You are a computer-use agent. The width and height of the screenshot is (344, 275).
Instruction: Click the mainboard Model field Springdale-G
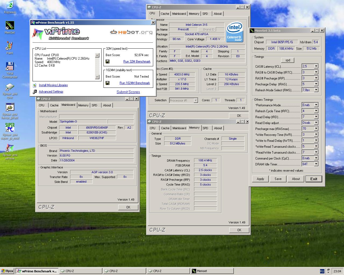(83, 121)
